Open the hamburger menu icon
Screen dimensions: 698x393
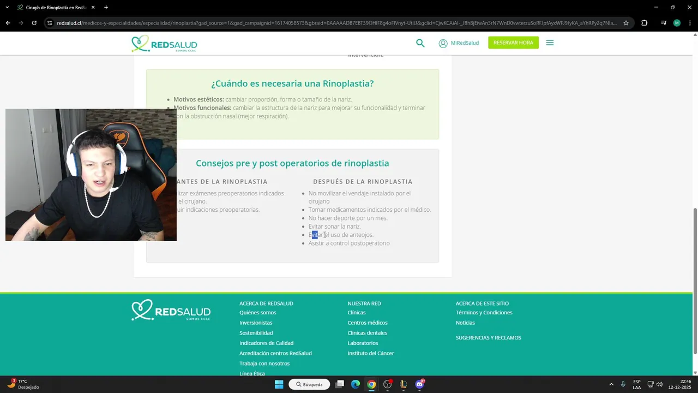550,43
